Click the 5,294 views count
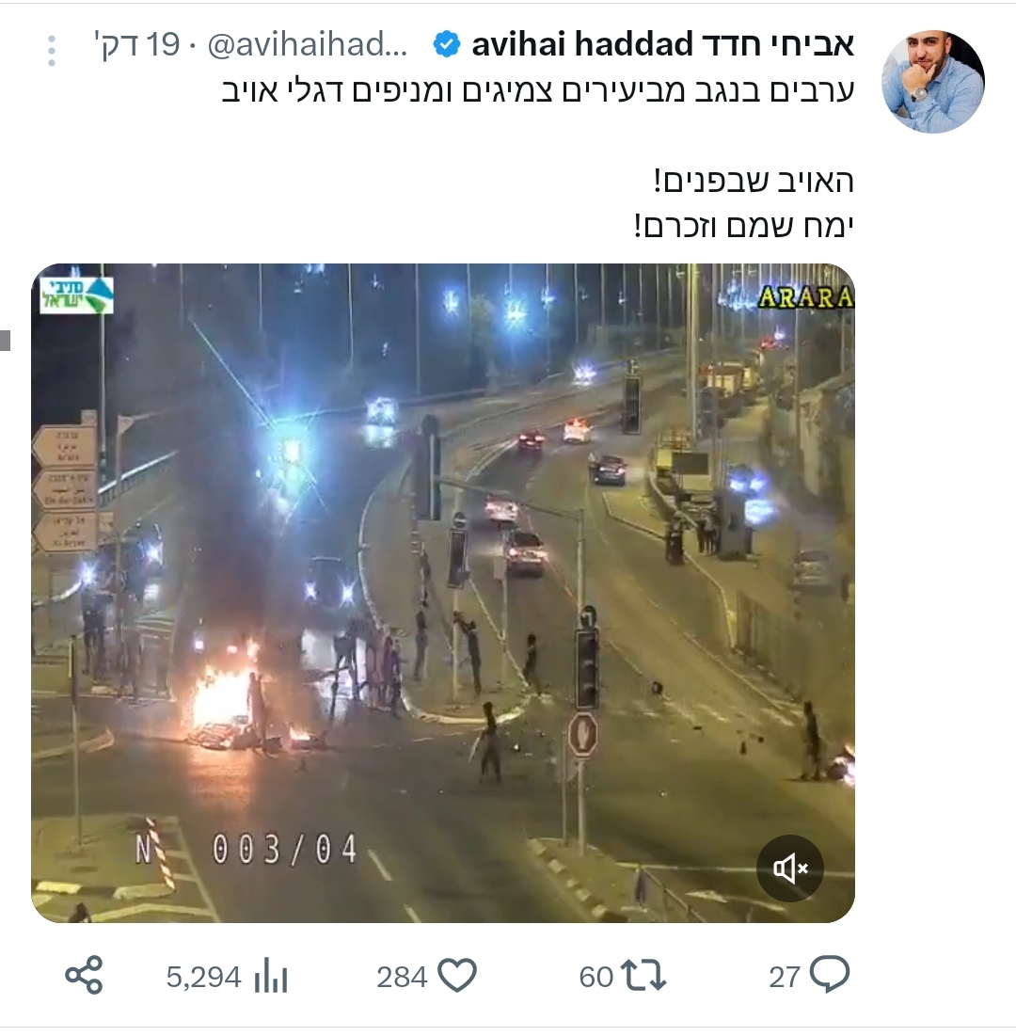Image resolution: width=1016 pixels, height=1036 pixels. click(x=203, y=978)
